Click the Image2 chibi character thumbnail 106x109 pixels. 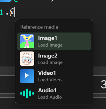point(27,59)
